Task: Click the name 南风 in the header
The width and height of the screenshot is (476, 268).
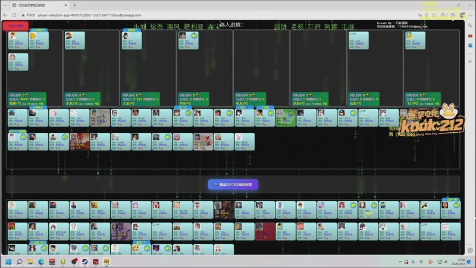Action: [173, 27]
